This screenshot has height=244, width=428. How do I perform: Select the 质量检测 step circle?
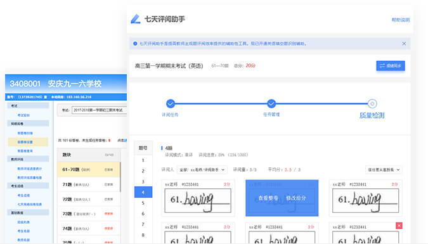tap(372, 104)
